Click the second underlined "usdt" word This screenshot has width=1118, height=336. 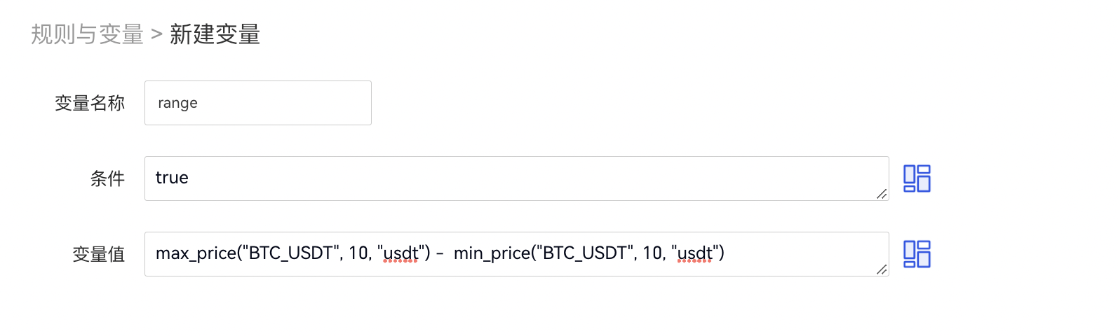tap(694, 253)
